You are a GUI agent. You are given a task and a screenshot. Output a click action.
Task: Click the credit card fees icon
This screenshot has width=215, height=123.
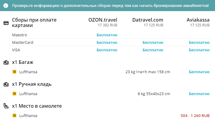click(x=6, y=23)
